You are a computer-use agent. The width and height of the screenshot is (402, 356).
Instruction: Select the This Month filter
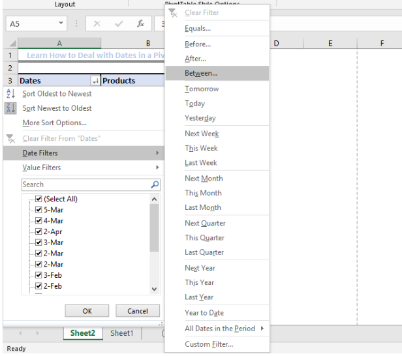tap(217, 193)
